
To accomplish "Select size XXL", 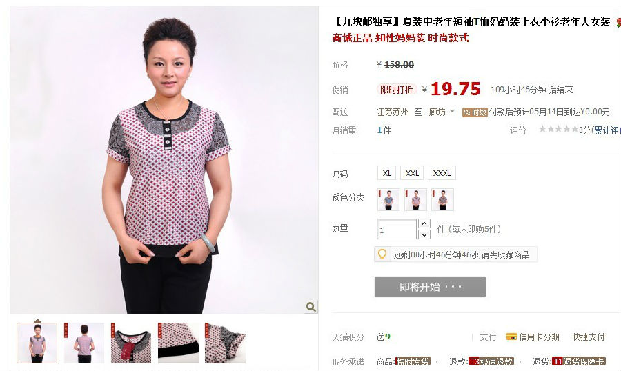I will coord(412,173).
